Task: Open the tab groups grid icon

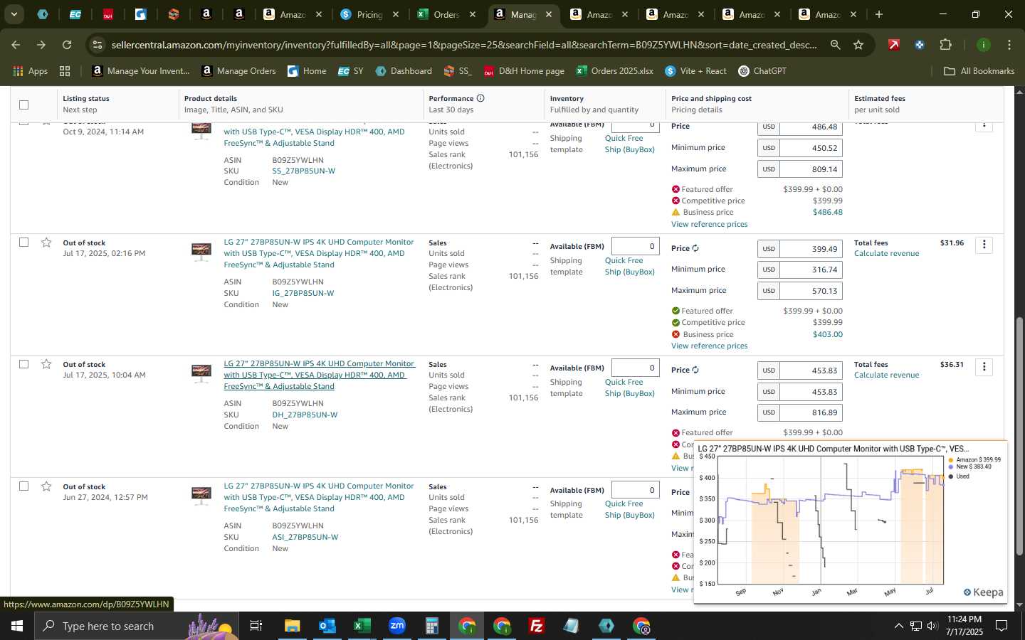Action: 65,71
